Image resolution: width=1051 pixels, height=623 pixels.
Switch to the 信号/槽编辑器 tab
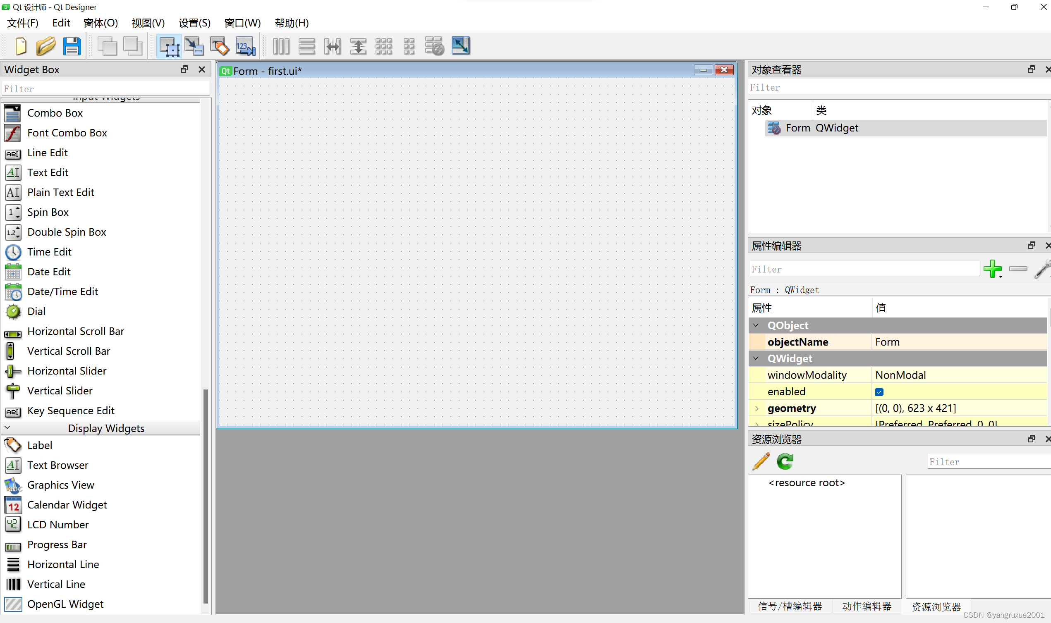pyautogui.click(x=790, y=606)
